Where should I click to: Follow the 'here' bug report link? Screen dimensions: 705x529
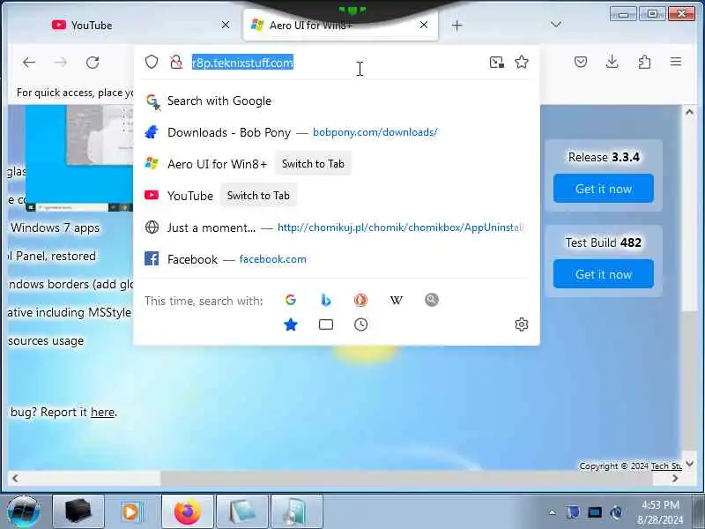tap(102, 412)
